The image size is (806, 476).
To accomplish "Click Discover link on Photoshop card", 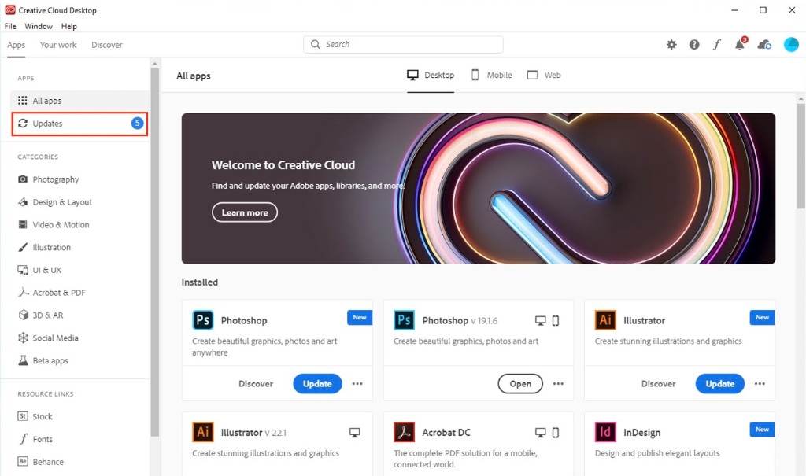I will tap(256, 383).
